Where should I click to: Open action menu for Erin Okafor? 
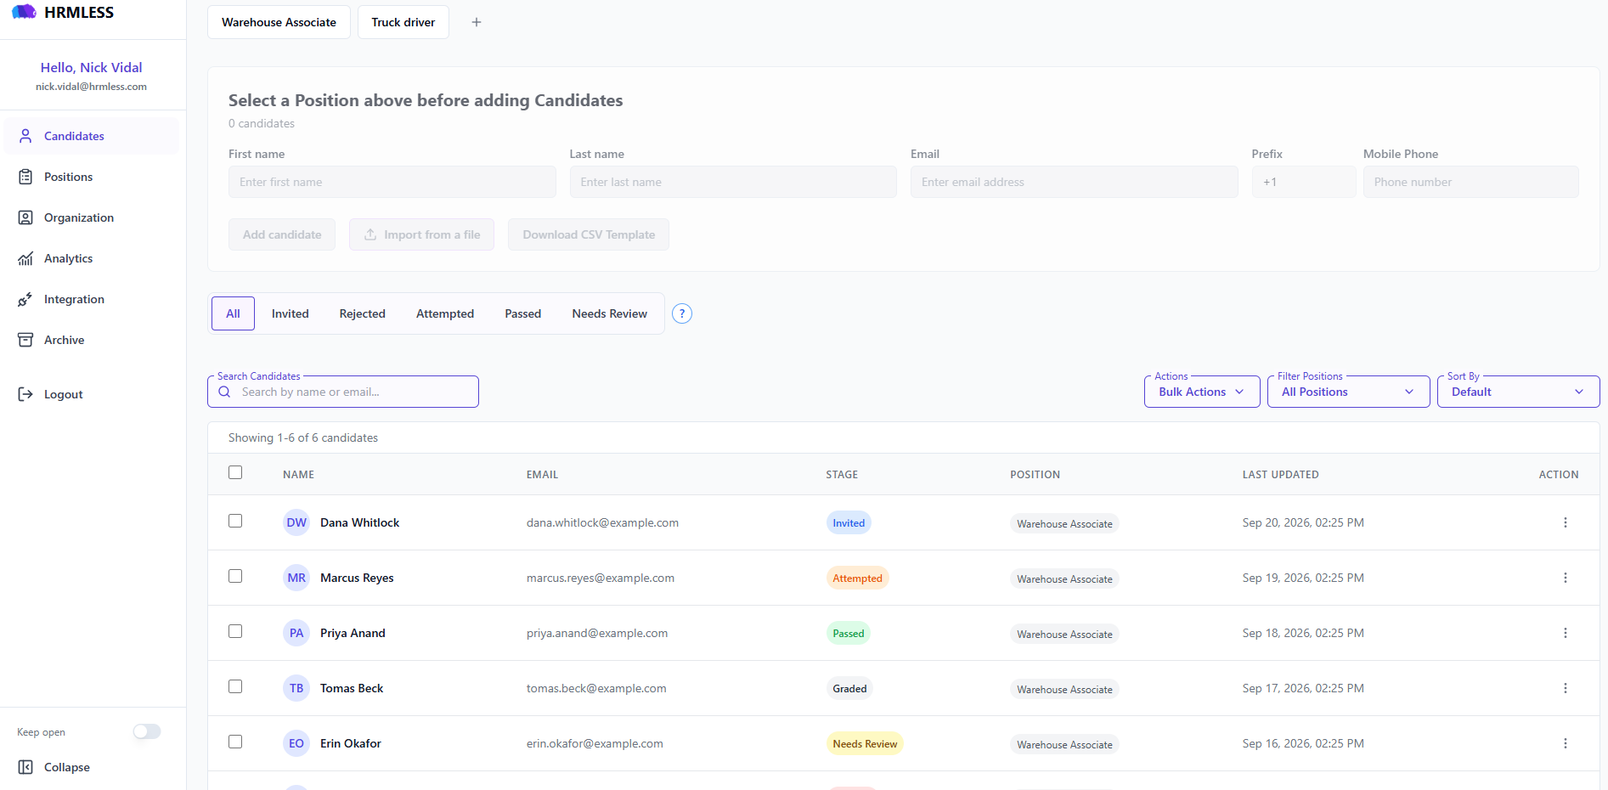pyautogui.click(x=1566, y=743)
